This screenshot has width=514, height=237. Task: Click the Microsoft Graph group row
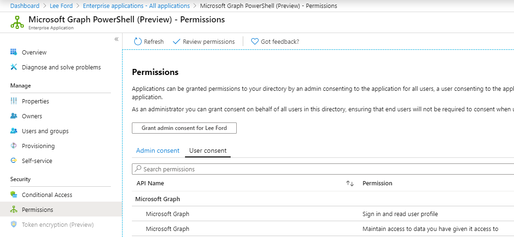coord(323,199)
